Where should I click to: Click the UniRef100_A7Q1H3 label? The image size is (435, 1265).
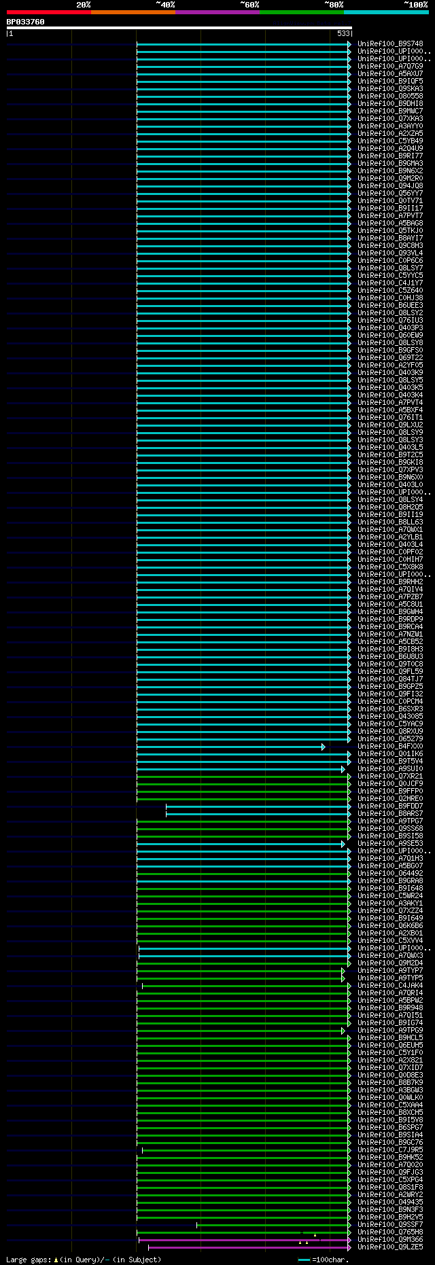pos(390,859)
